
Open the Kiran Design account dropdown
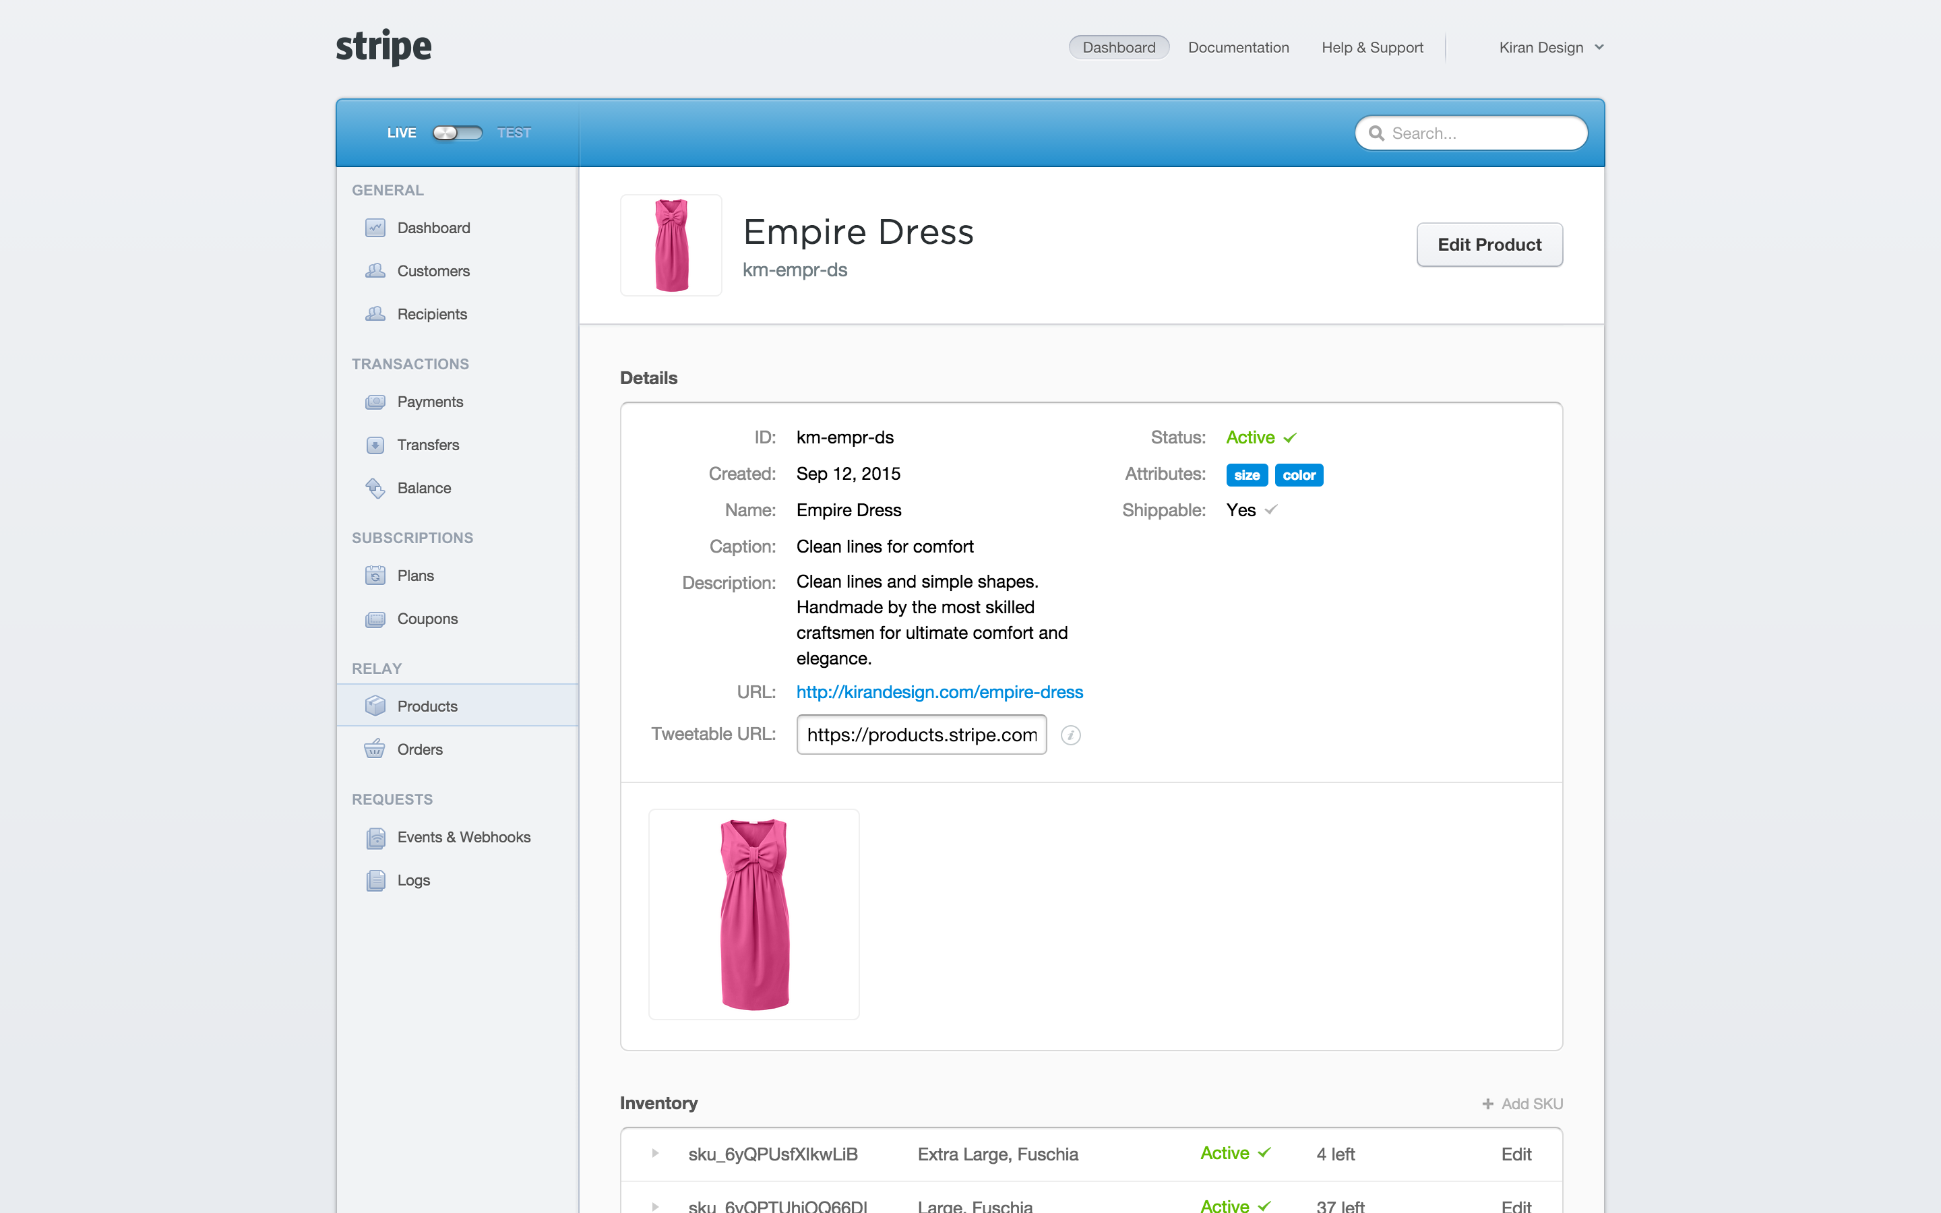(1551, 47)
